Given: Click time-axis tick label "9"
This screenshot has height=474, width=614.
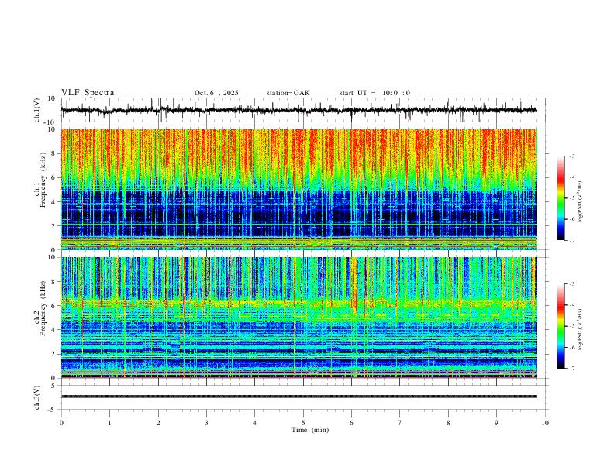Looking at the screenshot, I should (496, 423).
